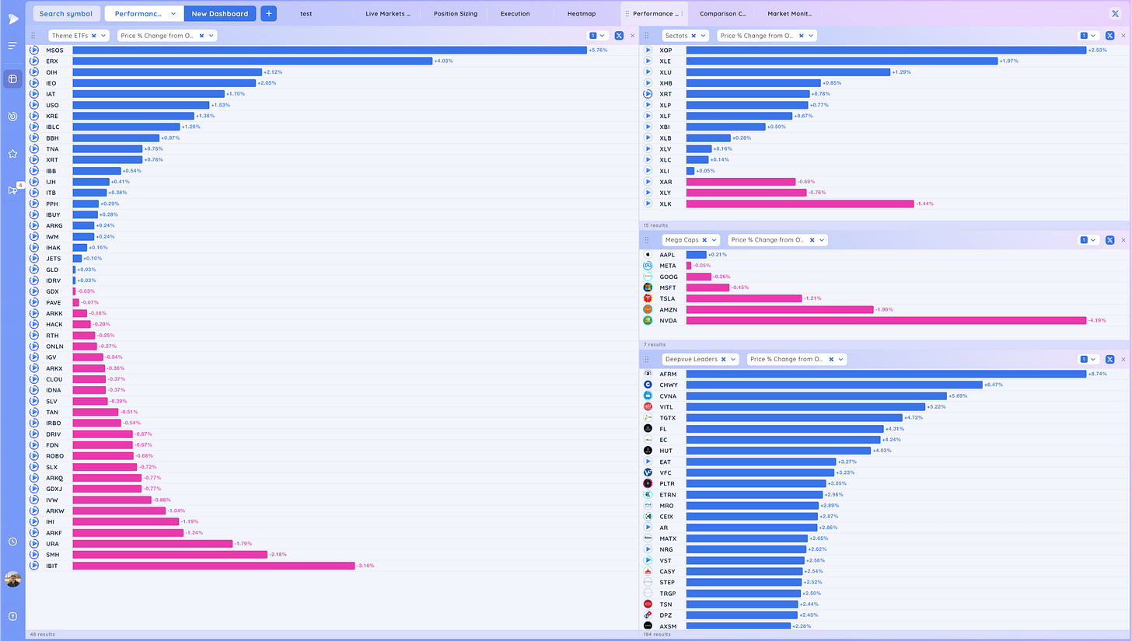This screenshot has width=1132, height=641.
Task: Open the Mega Caps list dropdown
Action: coord(714,240)
